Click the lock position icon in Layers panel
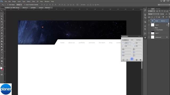The height and width of the screenshot is (95, 170). [157, 17]
